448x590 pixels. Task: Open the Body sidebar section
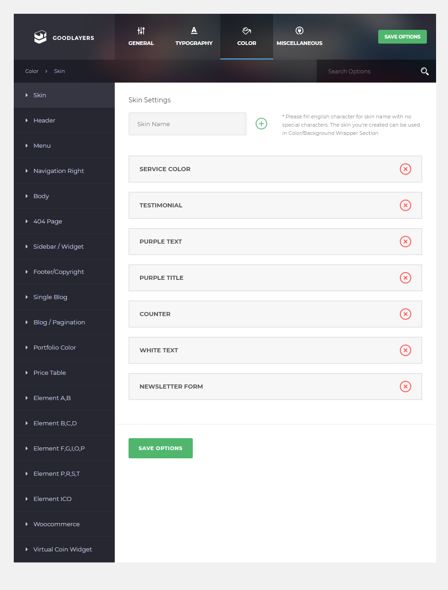coord(64,196)
